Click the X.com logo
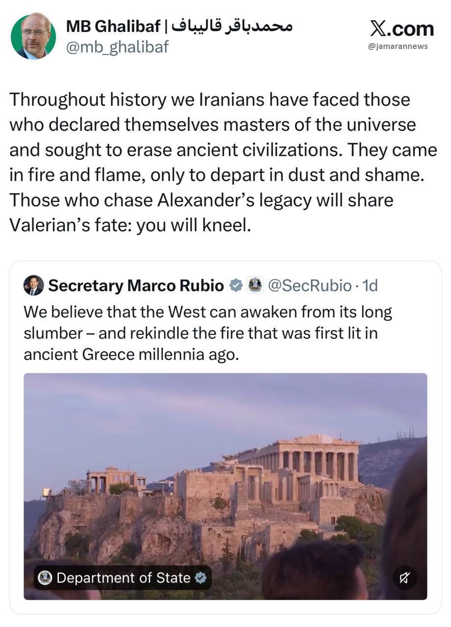The height and width of the screenshot is (627, 451). [x=402, y=28]
